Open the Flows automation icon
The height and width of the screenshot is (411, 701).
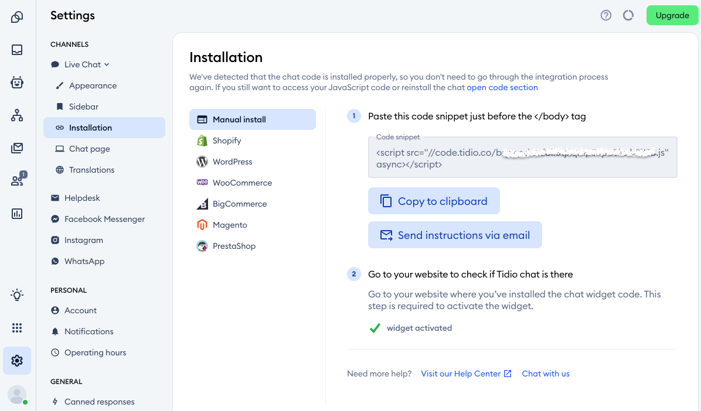click(x=16, y=115)
